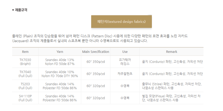
Task: Select the TK7040 (Full Dull) item cell
Action: tap(25, 74)
